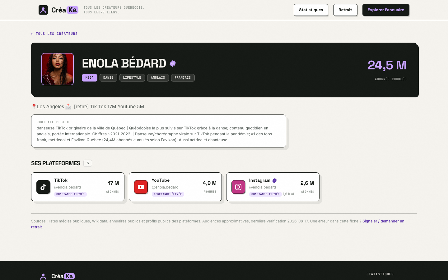Image resolution: width=448 pixels, height=280 pixels.
Task: Click the platforms count badge showing 3
Action: [88, 163]
